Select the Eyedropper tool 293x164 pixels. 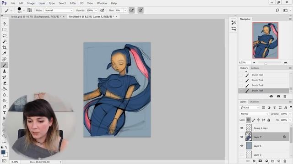(x=4, y=53)
